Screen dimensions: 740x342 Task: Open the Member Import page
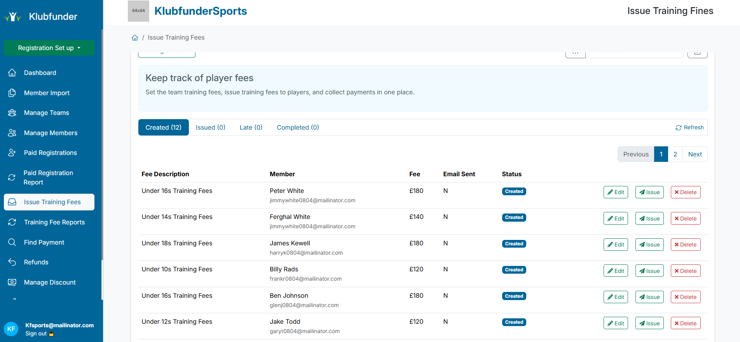coord(47,93)
